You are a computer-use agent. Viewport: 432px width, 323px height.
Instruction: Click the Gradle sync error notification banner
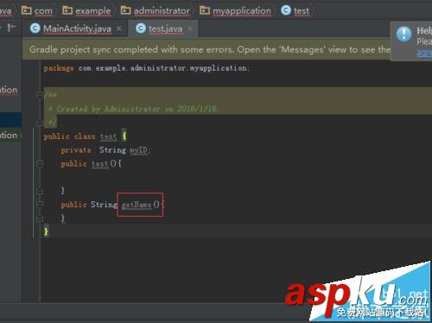[206, 49]
